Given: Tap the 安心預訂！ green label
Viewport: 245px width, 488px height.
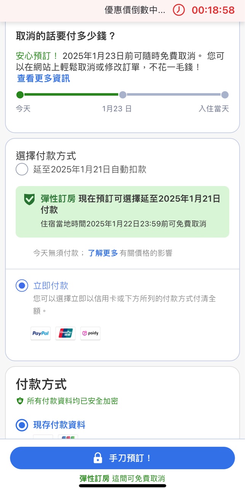Looking at the screenshot, I should (37, 56).
